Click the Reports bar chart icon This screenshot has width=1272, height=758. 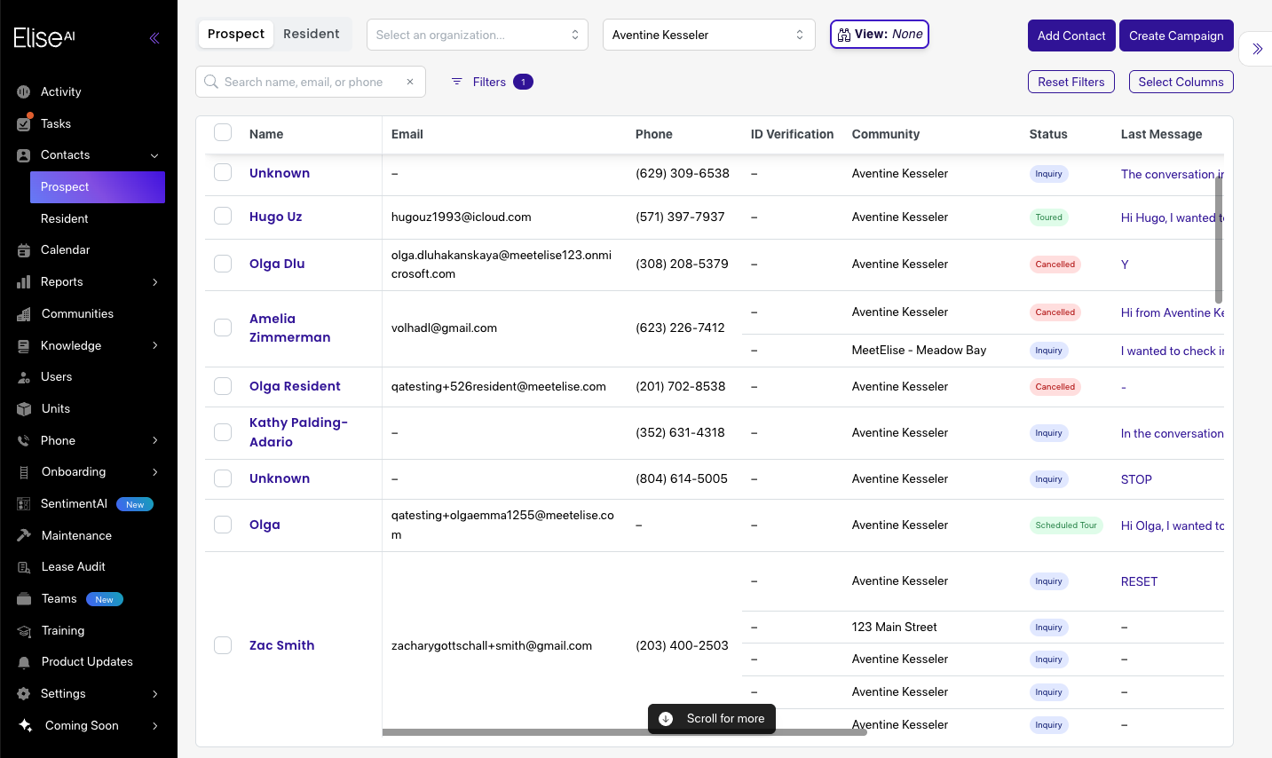click(x=24, y=282)
